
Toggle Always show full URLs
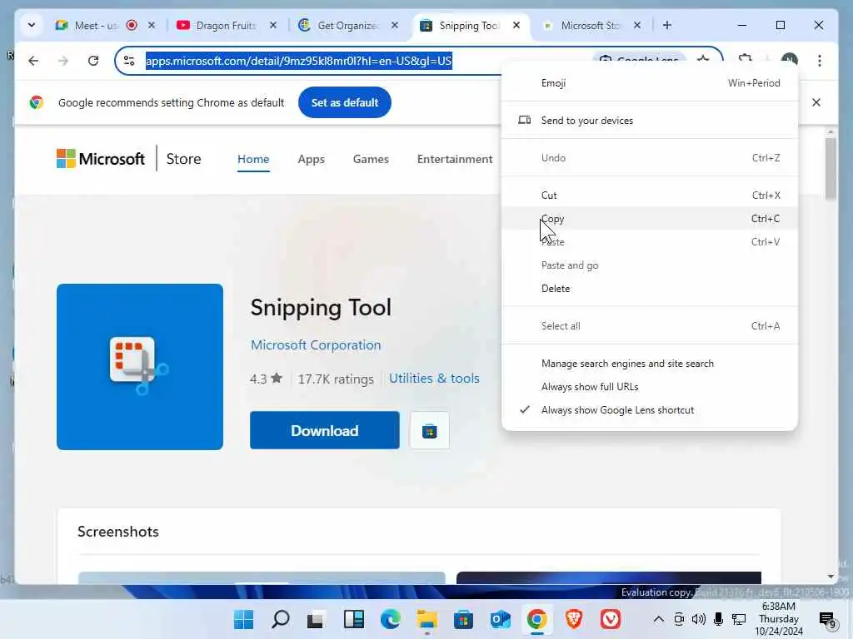pos(650,387)
